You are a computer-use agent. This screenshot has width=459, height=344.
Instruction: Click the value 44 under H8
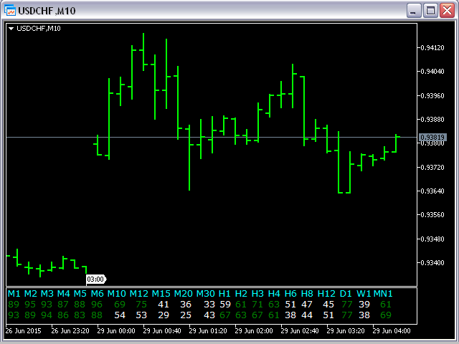tap(307, 315)
